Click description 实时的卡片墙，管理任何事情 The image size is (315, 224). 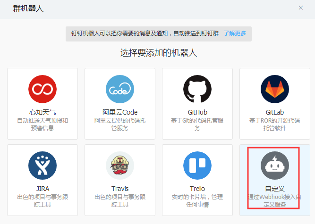click(197, 201)
